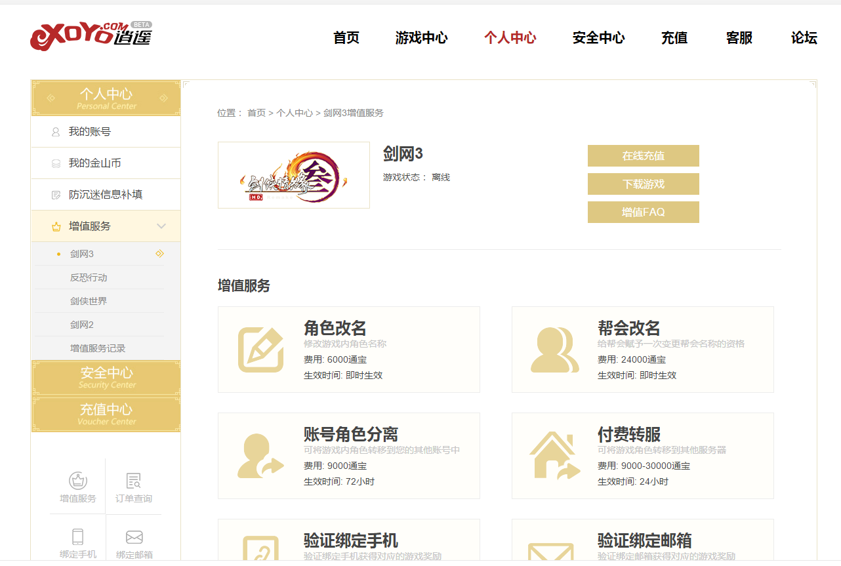The width and height of the screenshot is (841, 566).
Task: Click the 剑网3 game logo thumbnail
Action: point(294,175)
